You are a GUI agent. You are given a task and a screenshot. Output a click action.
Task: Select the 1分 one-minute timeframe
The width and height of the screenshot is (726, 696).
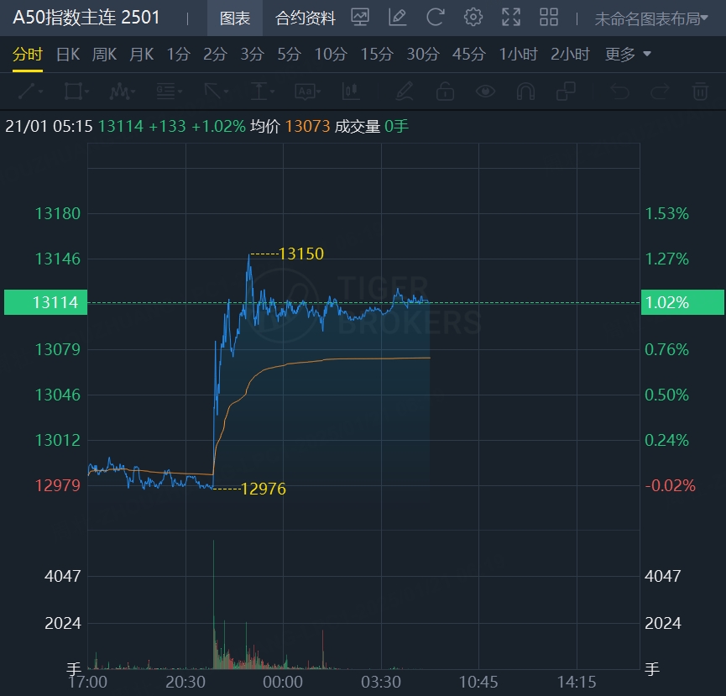178,55
